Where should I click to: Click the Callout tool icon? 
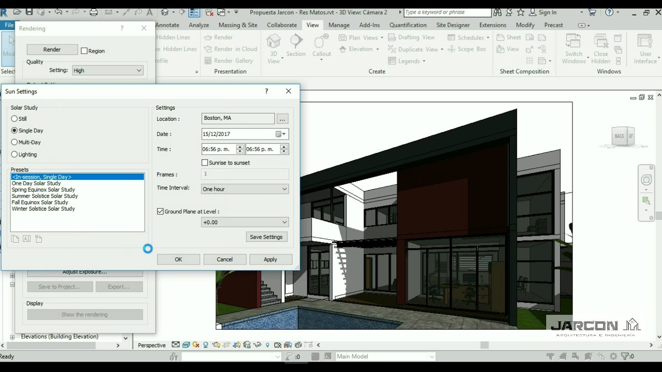point(321,41)
